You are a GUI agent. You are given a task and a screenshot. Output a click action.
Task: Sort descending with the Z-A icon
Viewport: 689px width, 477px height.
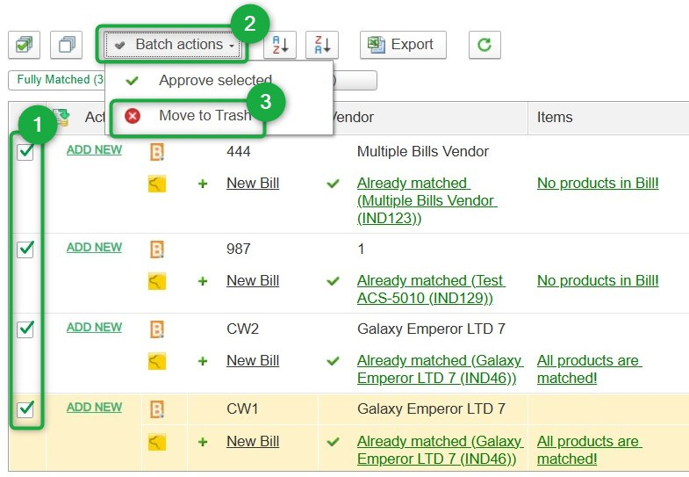(322, 45)
